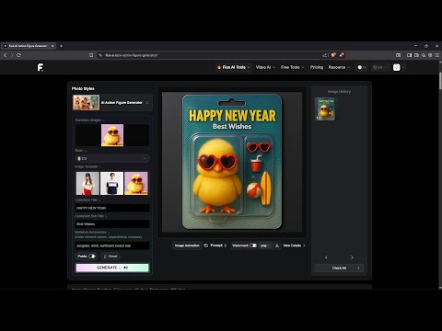Click the HAPPY NEW YEAR title field
The height and width of the screenshot is (331, 442).
click(112, 208)
